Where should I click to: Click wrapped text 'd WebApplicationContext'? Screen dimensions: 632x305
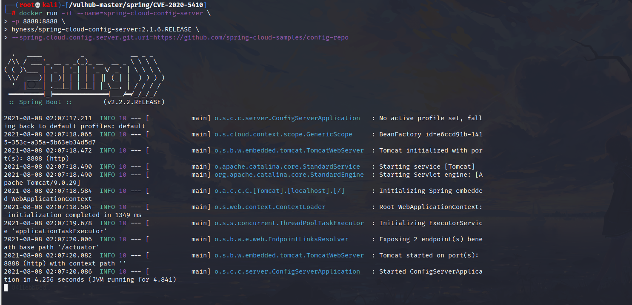click(48, 199)
